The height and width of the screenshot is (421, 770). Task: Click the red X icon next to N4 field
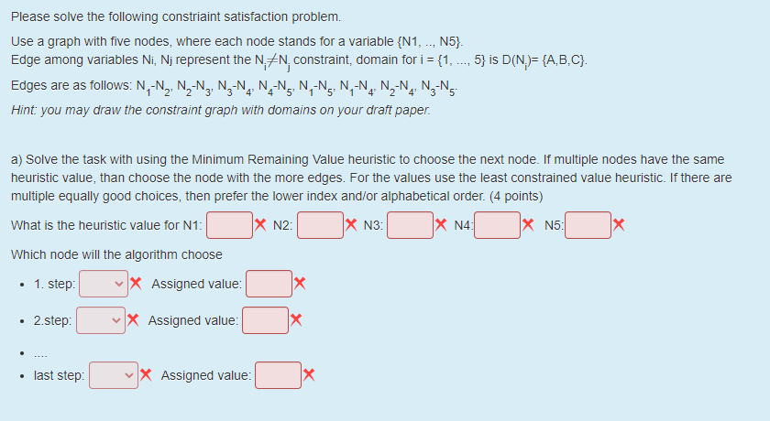click(x=528, y=224)
